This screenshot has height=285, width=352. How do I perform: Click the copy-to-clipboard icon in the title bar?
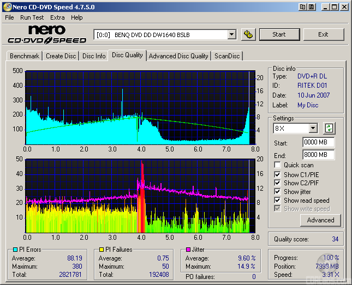(301, 7)
